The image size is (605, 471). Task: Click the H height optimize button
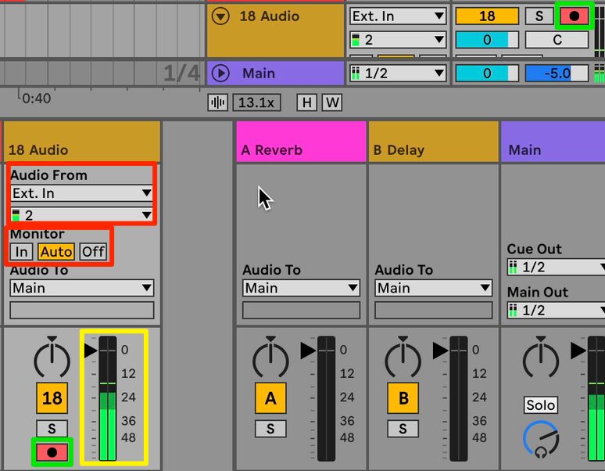(x=306, y=102)
